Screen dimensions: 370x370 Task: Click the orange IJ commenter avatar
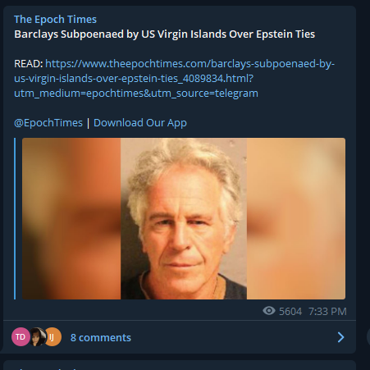coord(53,337)
